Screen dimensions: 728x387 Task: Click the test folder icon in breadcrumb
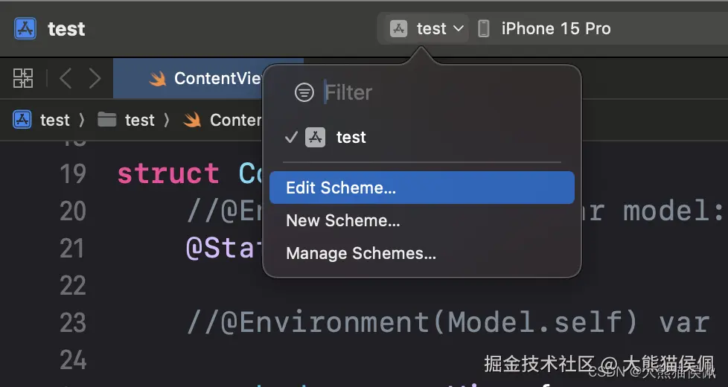(108, 120)
